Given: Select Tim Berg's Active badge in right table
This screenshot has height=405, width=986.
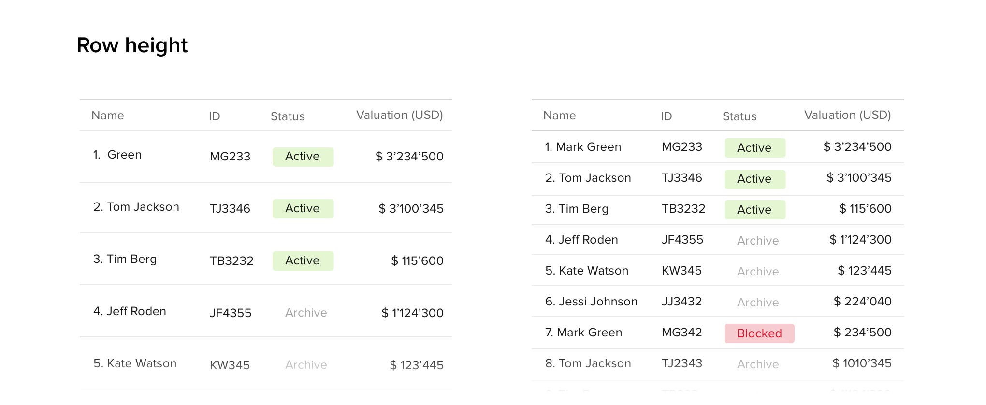Looking at the screenshot, I should [x=754, y=210].
